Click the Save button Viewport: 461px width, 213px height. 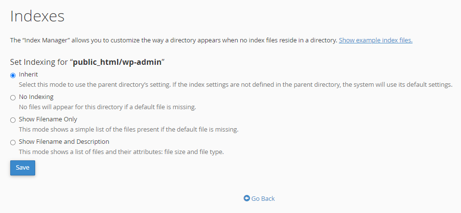click(22, 168)
